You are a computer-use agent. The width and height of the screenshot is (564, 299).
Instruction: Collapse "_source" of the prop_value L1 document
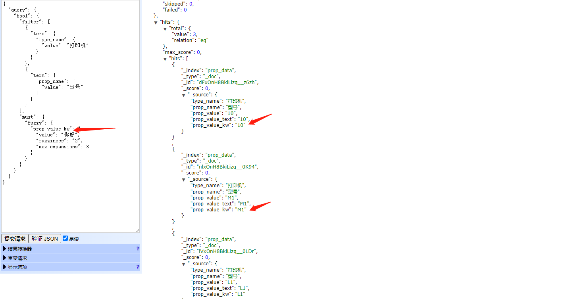point(184,264)
